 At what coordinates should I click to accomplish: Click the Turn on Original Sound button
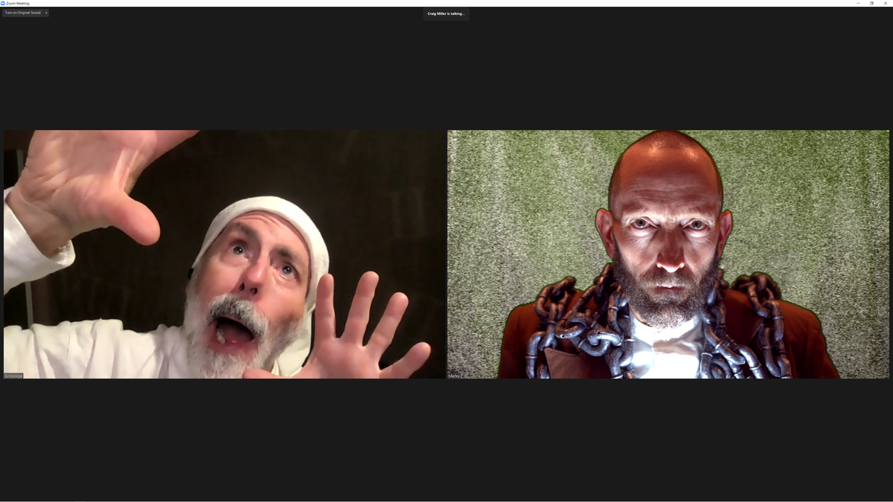[22, 13]
